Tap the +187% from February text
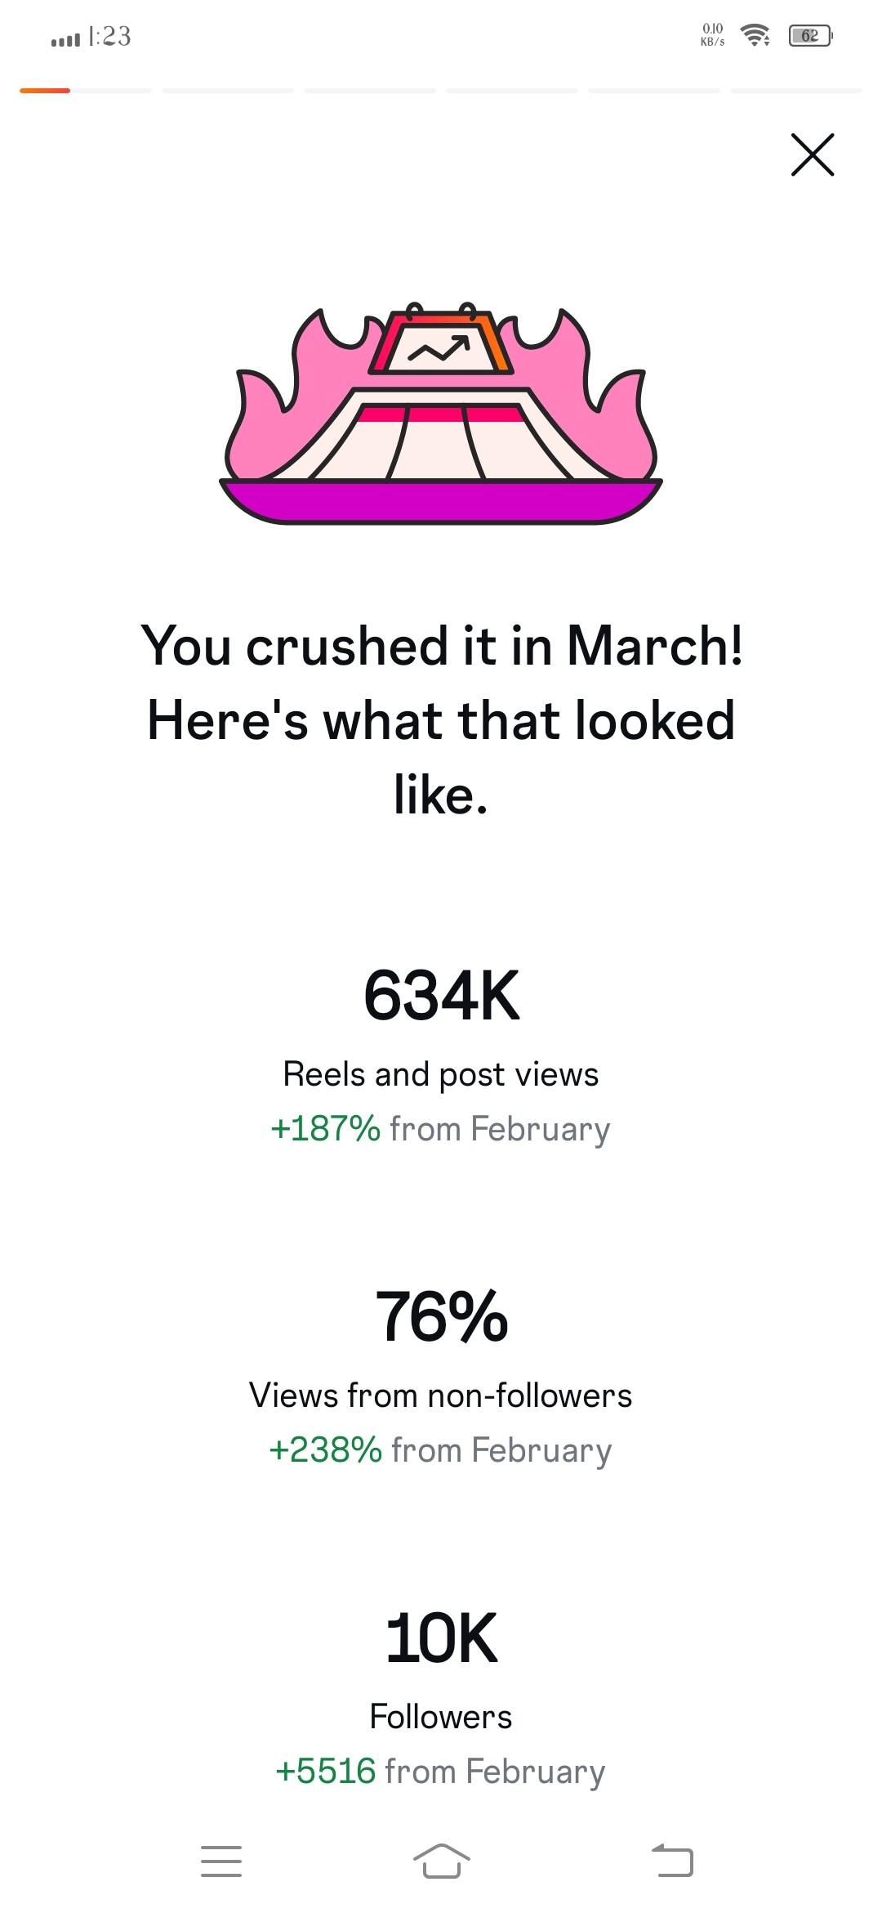 tap(441, 1129)
